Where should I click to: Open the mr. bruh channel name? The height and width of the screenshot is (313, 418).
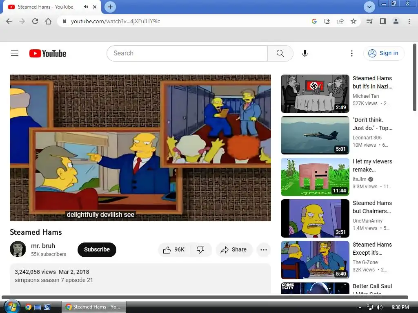[x=43, y=246]
